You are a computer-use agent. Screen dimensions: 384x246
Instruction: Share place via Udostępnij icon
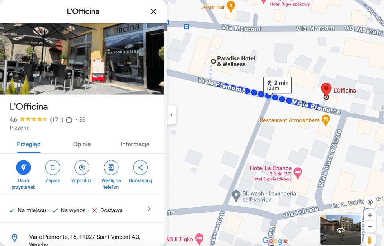tap(140, 168)
